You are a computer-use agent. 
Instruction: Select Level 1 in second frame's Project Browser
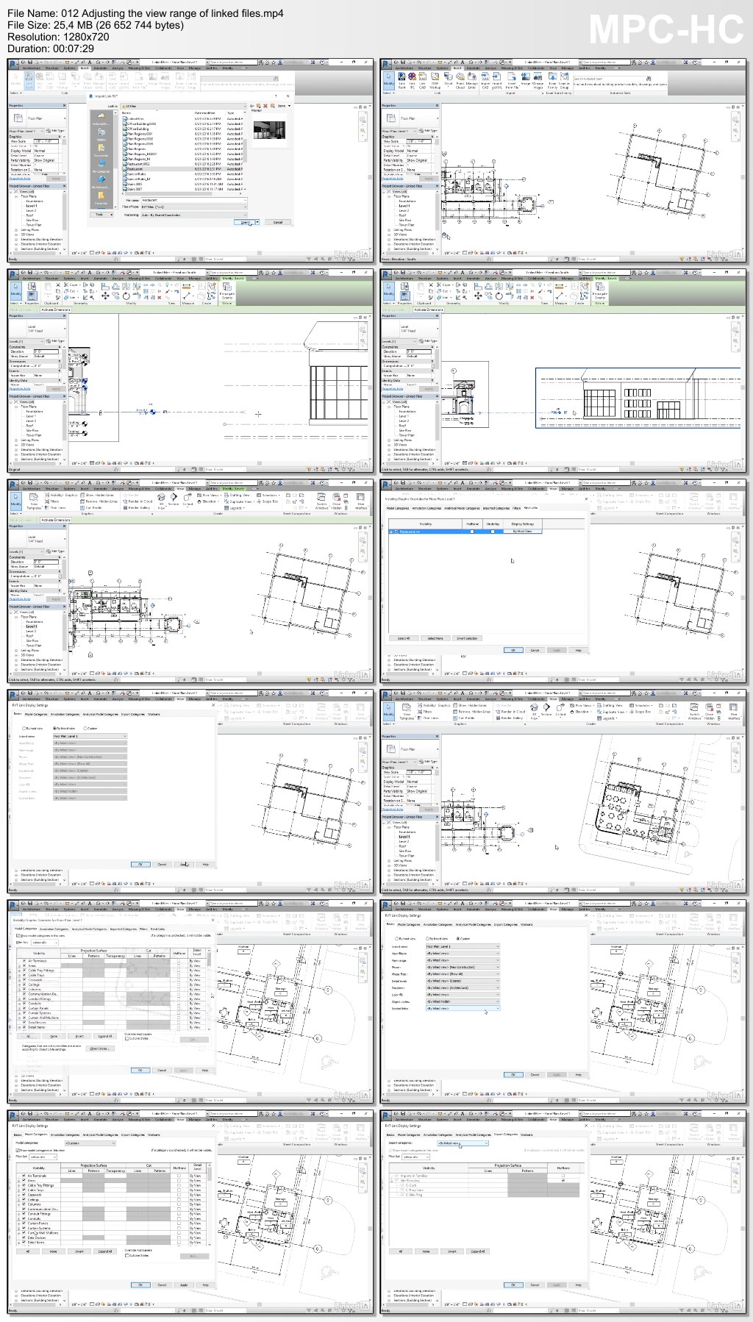pos(404,206)
